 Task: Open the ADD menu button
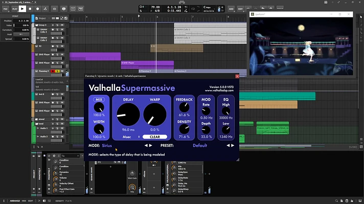click(231, 9)
